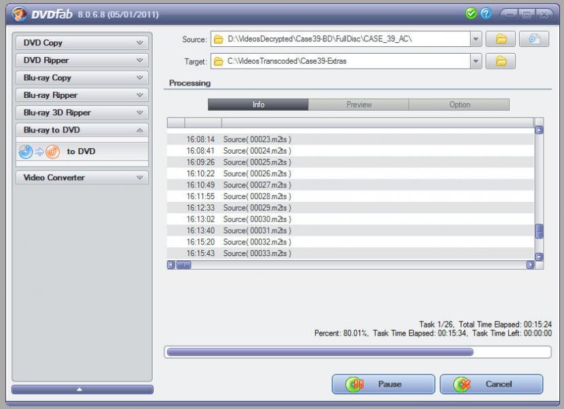This screenshot has height=409, width=564.
Task: Click the DVDFab mascot logo icon
Action: [x=20, y=14]
